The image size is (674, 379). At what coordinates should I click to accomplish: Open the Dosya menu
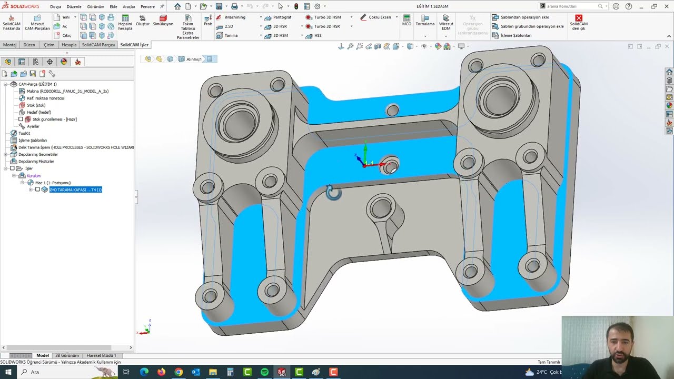click(55, 7)
